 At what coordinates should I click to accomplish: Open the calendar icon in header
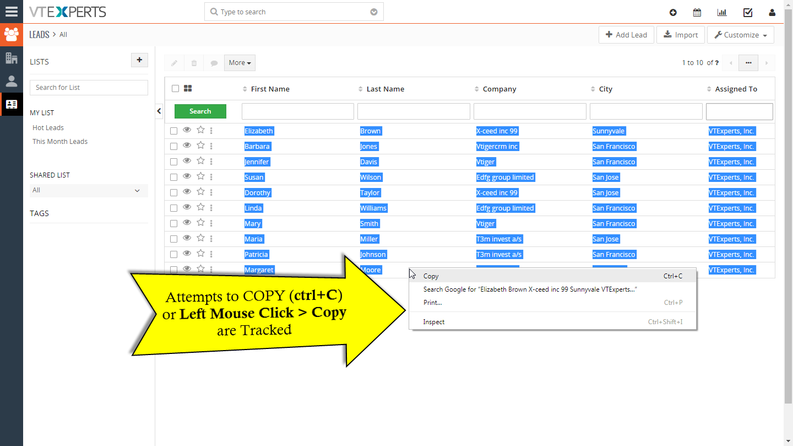[697, 12]
